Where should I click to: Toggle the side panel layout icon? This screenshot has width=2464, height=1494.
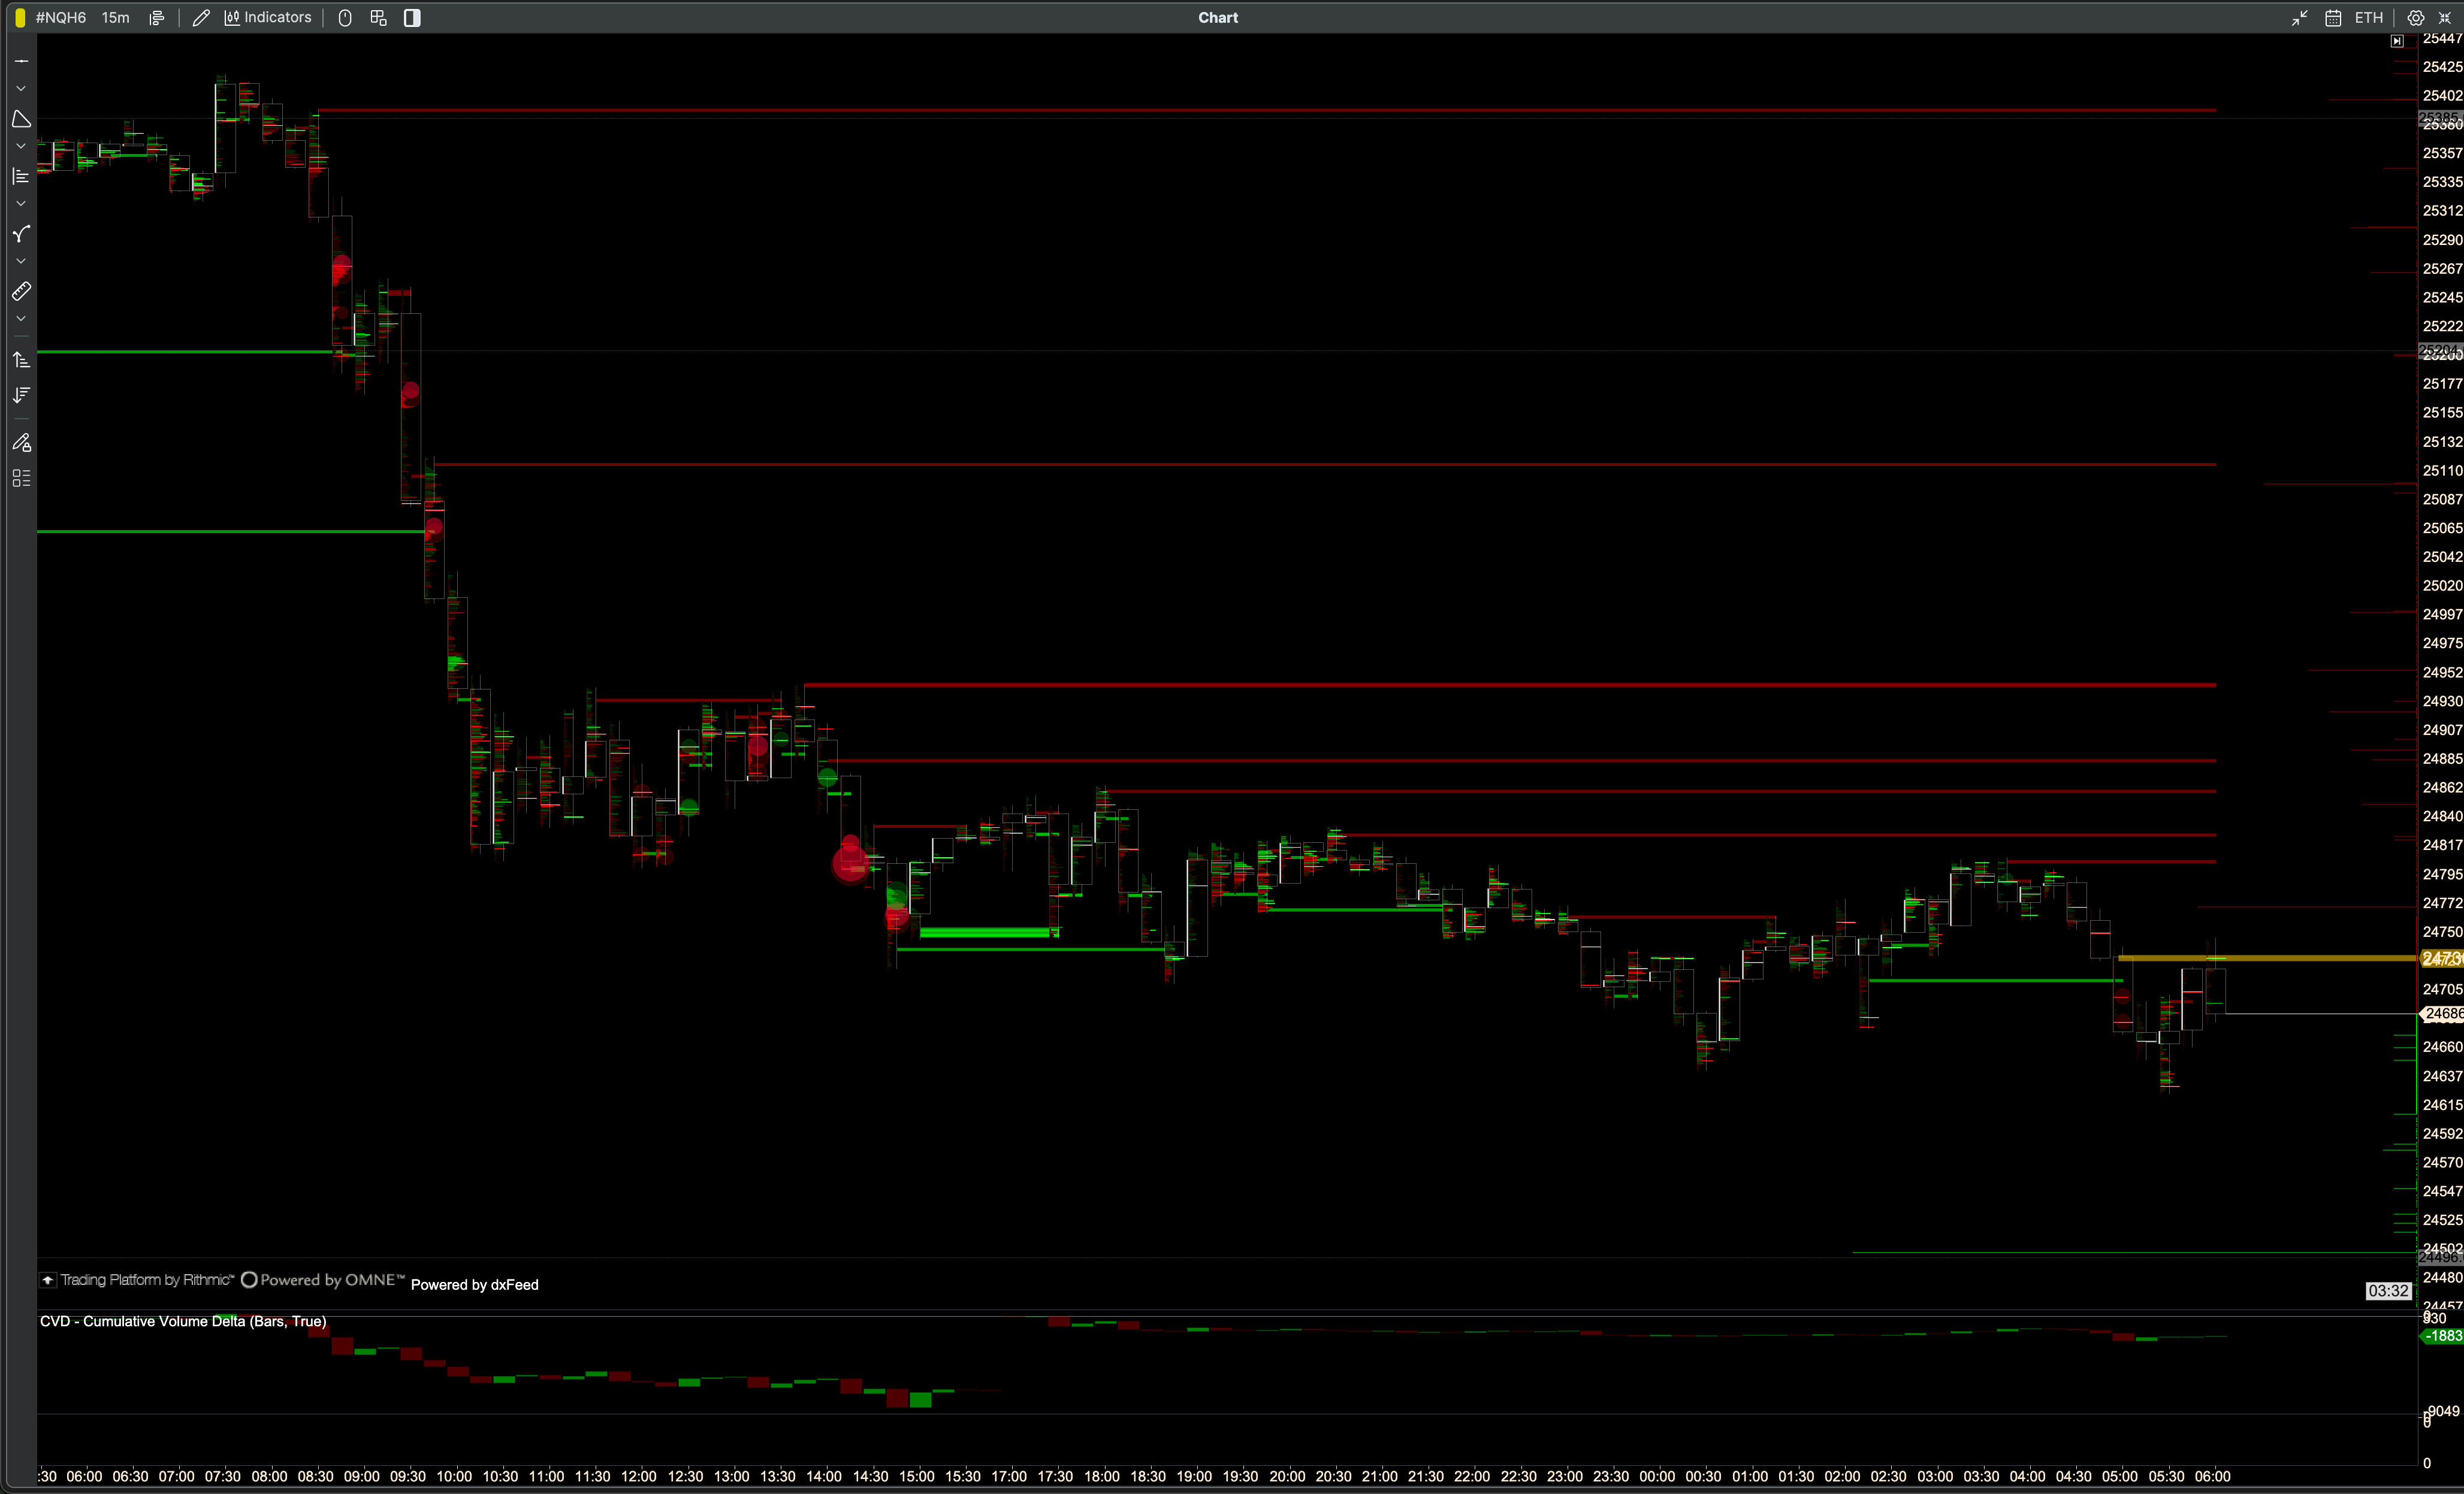coord(412,17)
